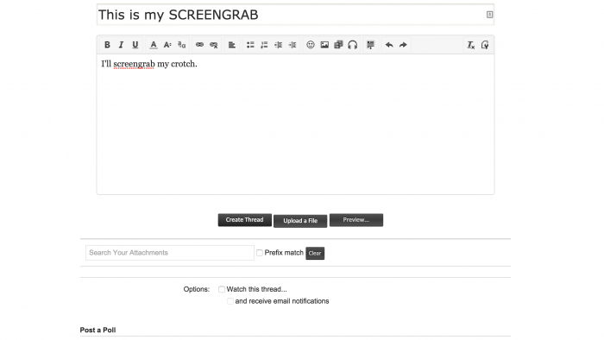This screenshot has width=604, height=340.
Task: Click the insert media icon
Action: 338,45
